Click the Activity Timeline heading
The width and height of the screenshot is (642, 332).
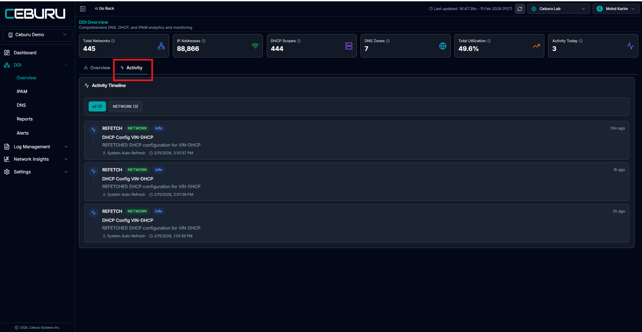pyautogui.click(x=109, y=86)
